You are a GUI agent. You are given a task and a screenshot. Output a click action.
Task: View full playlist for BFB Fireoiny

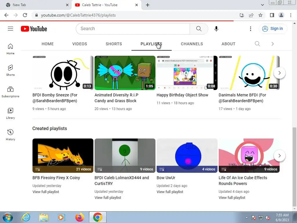46,192
